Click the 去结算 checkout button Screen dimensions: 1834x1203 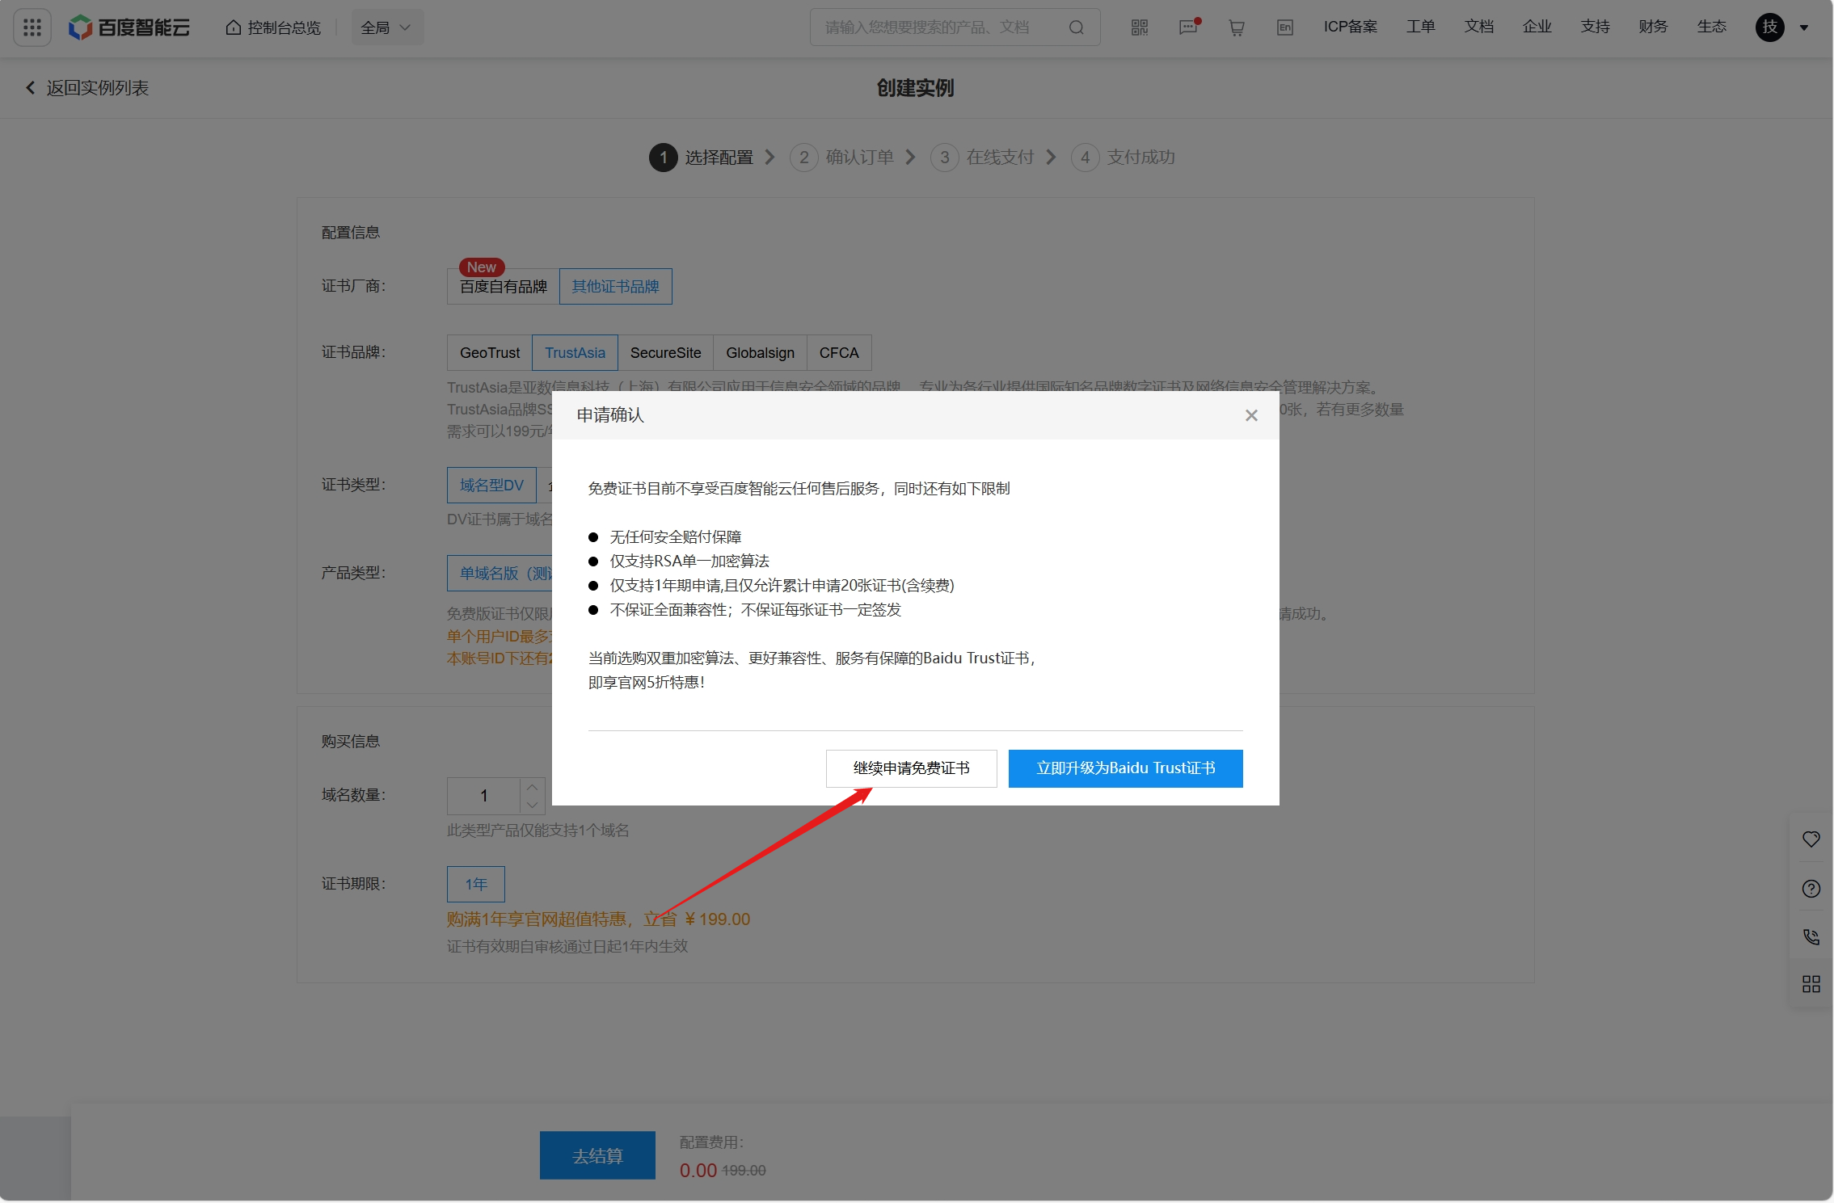597,1156
